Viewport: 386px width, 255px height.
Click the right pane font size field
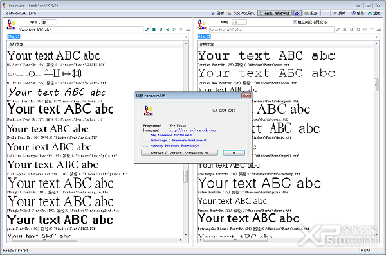(x=239, y=22)
